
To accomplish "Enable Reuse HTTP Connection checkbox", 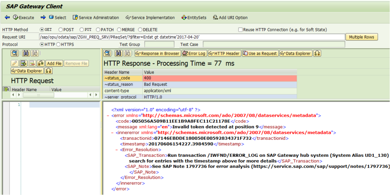I will pos(240,30).
